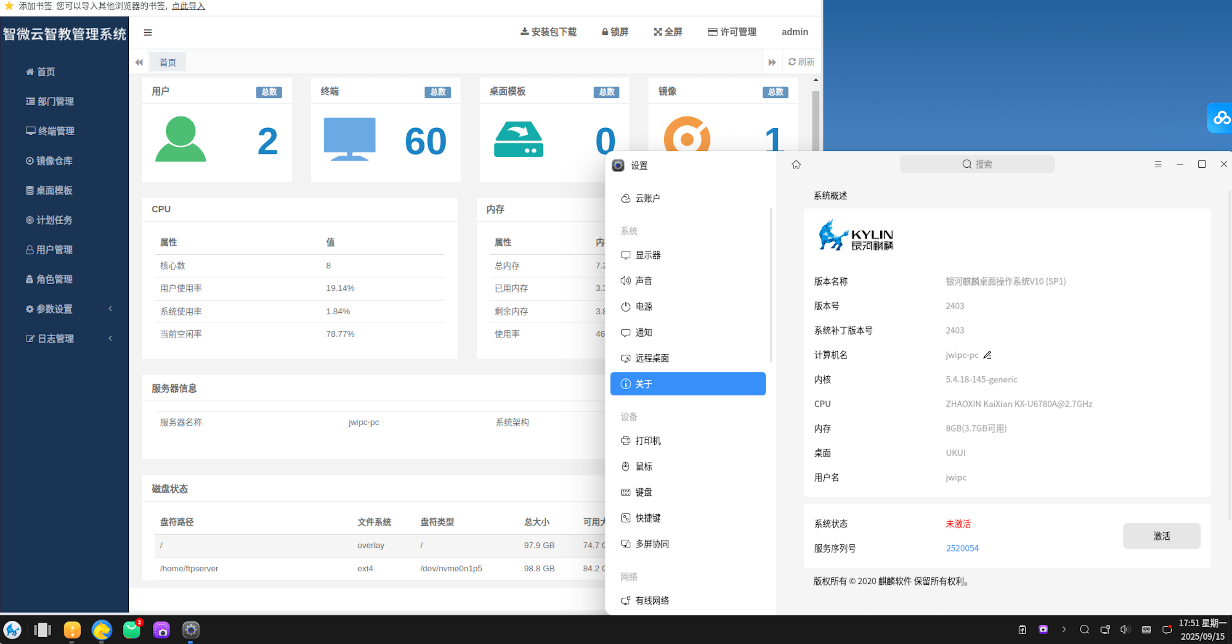Click the pencil icon beside computer name
1232x644 pixels.
click(x=988, y=355)
